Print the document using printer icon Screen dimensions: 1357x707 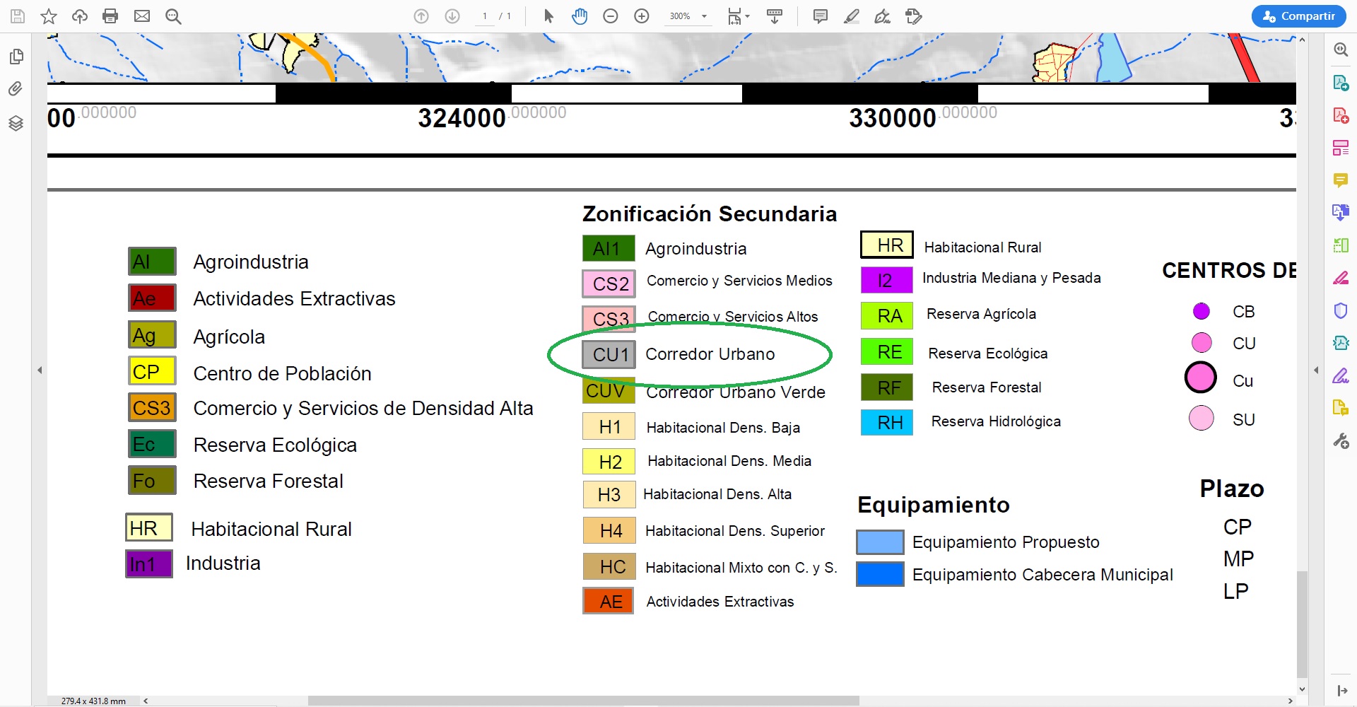pos(110,16)
